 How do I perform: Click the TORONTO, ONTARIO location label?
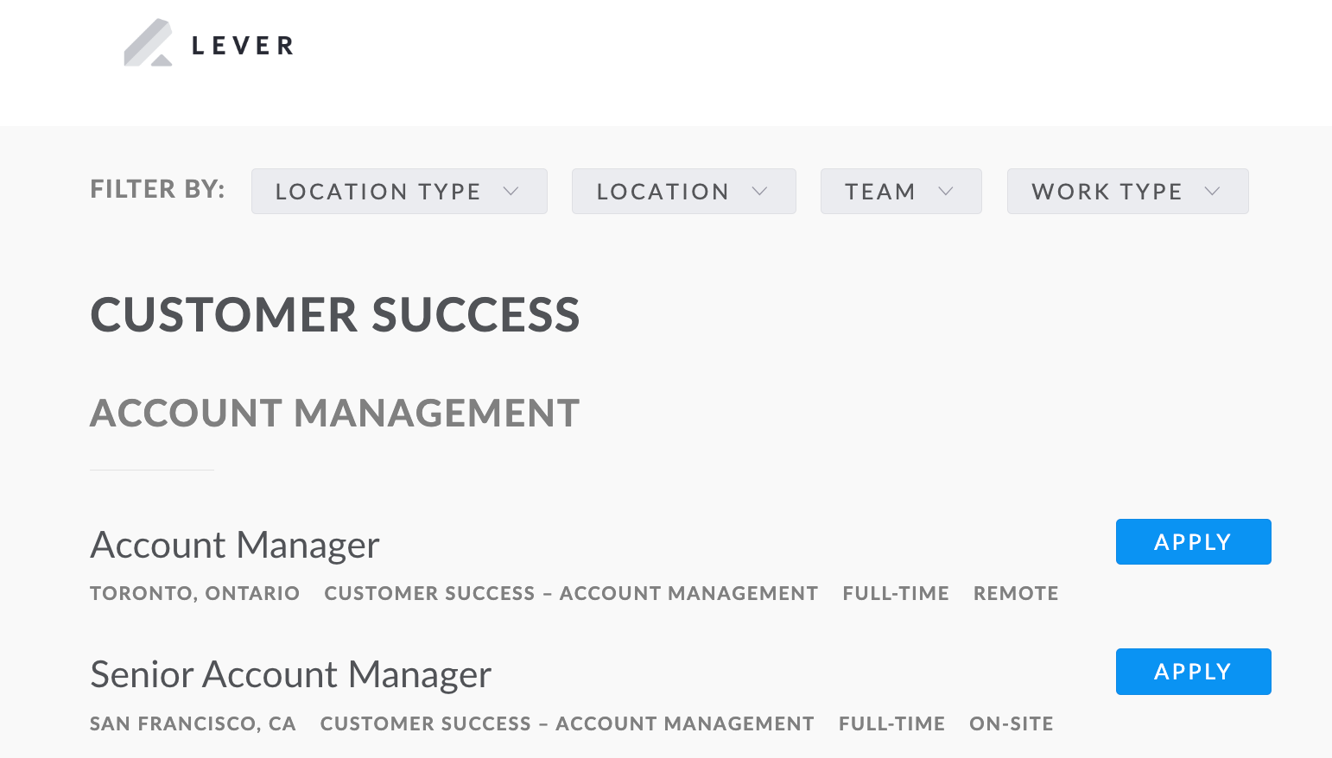click(x=194, y=593)
